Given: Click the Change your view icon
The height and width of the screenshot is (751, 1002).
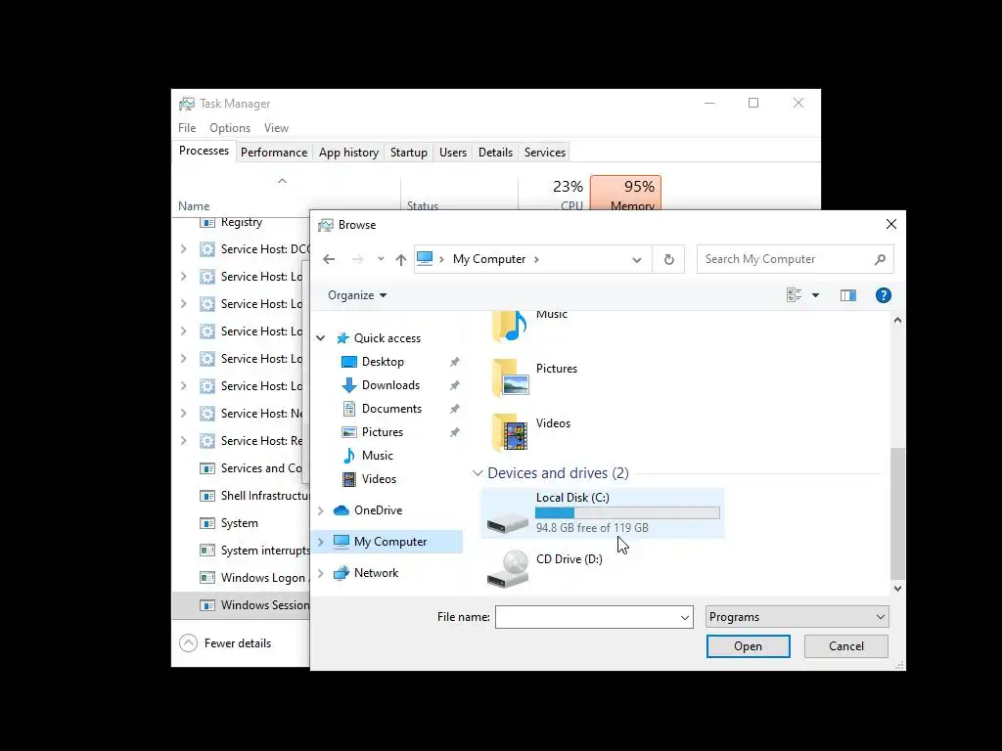Looking at the screenshot, I should pyautogui.click(x=794, y=295).
